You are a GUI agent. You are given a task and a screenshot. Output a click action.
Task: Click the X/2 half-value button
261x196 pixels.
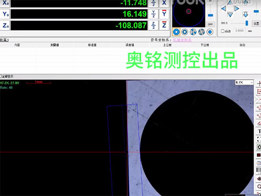(x=154, y=3)
